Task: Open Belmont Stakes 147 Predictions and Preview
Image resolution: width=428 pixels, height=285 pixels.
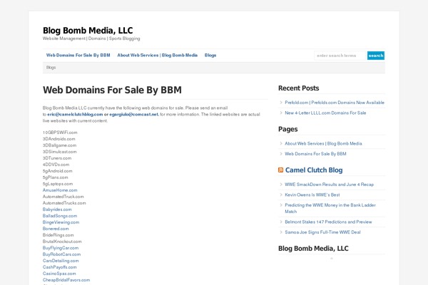Action: (x=328, y=222)
